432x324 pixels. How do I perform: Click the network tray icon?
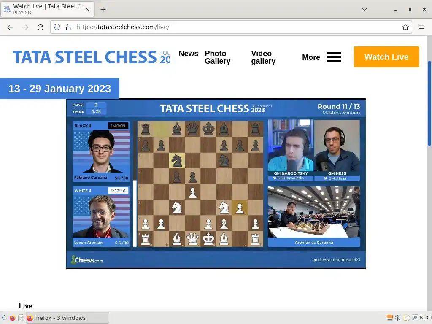pyautogui.click(x=415, y=318)
